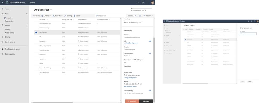Click the MOD Administrator avatar under Primary admin
The height and width of the screenshot is (103, 259).
coord(125,75)
